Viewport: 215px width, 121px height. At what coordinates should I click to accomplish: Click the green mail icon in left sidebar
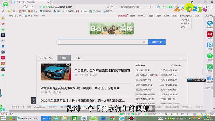coord(3,30)
